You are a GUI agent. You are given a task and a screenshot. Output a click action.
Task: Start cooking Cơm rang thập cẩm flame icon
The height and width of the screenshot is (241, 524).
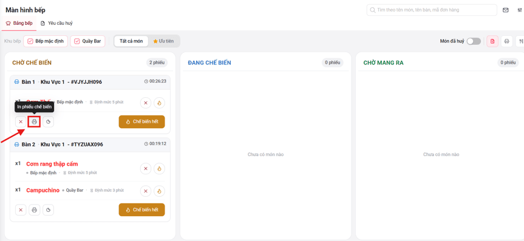click(x=160, y=169)
